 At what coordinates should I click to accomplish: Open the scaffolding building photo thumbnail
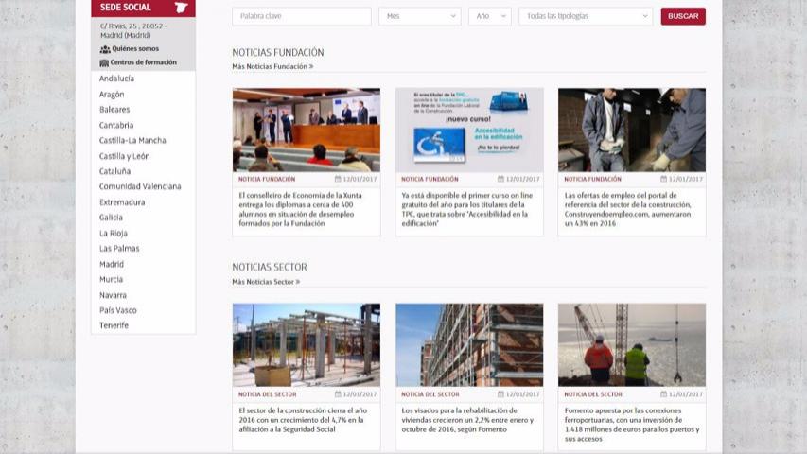coord(469,345)
